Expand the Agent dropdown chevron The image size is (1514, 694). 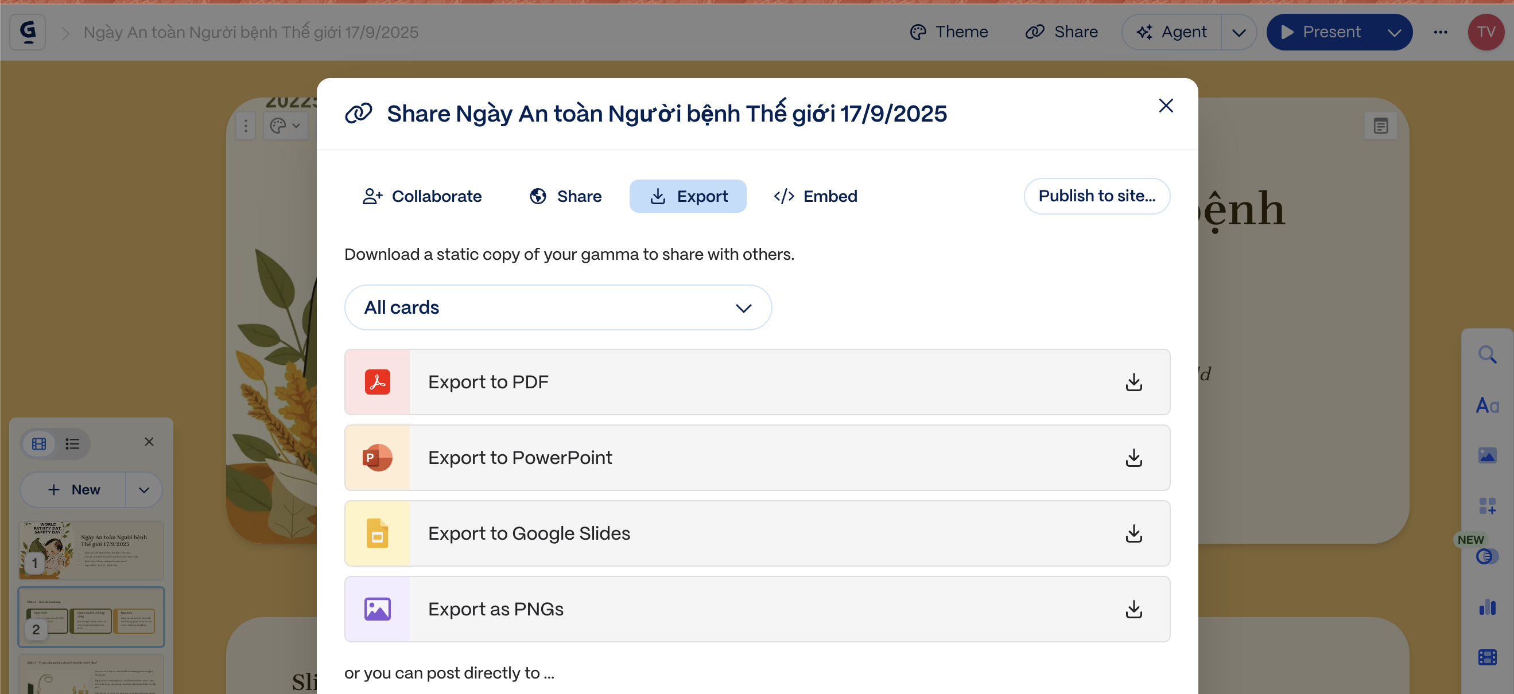[x=1239, y=32]
